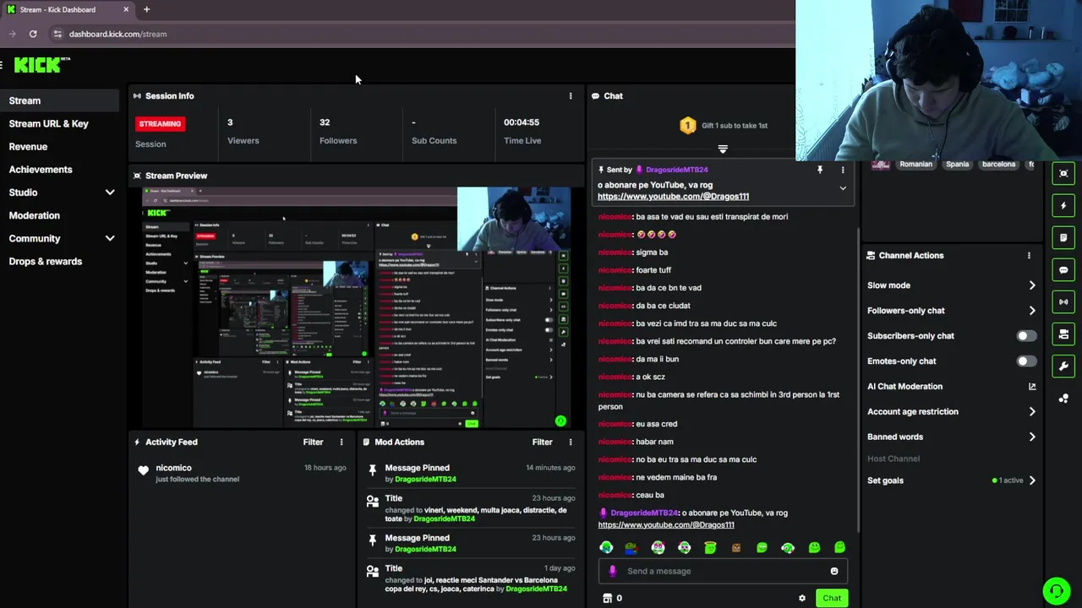The width and height of the screenshot is (1082, 608).
Task: Click DragosrideMTB24 name under Title changed 1 day ago
Action: (536, 589)
